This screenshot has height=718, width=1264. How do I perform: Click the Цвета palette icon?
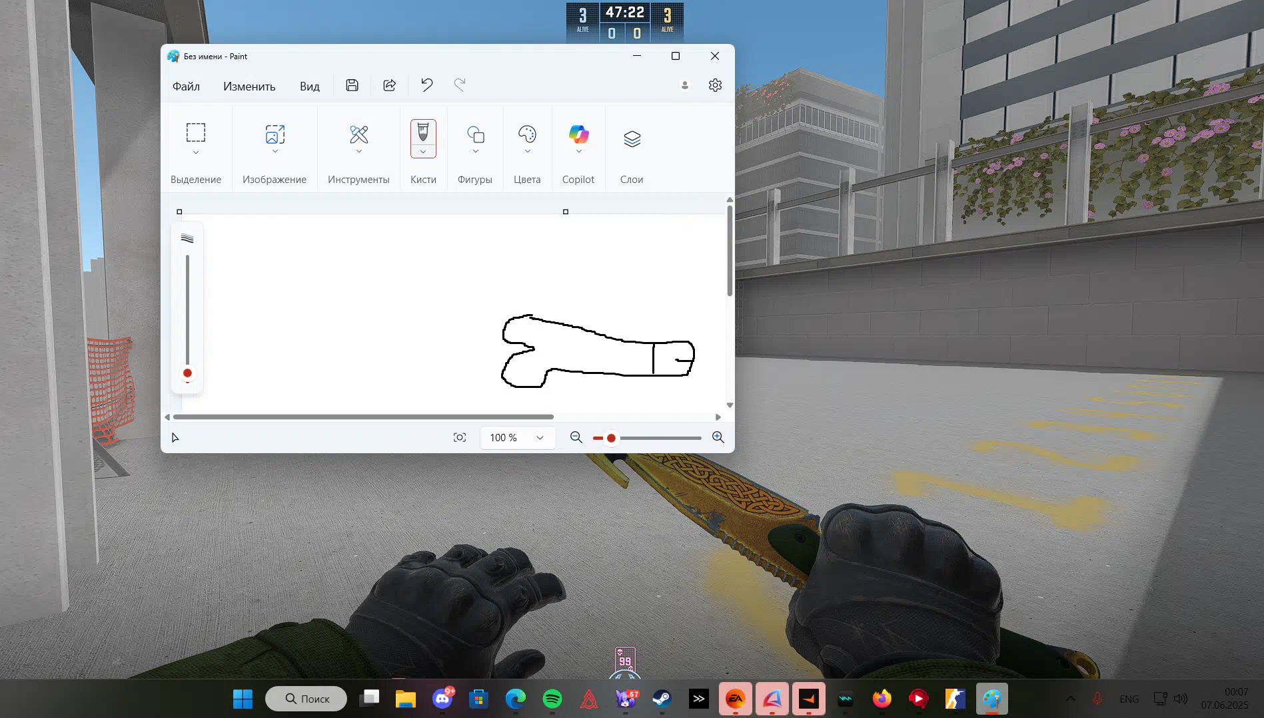point(527,134)
